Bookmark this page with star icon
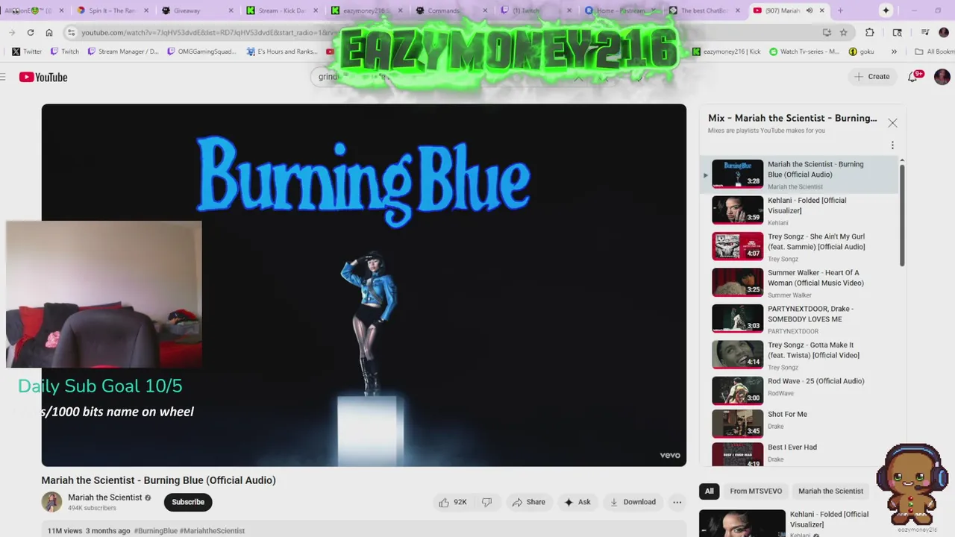This screenshot has width=955, height=537. pos(843,32)
